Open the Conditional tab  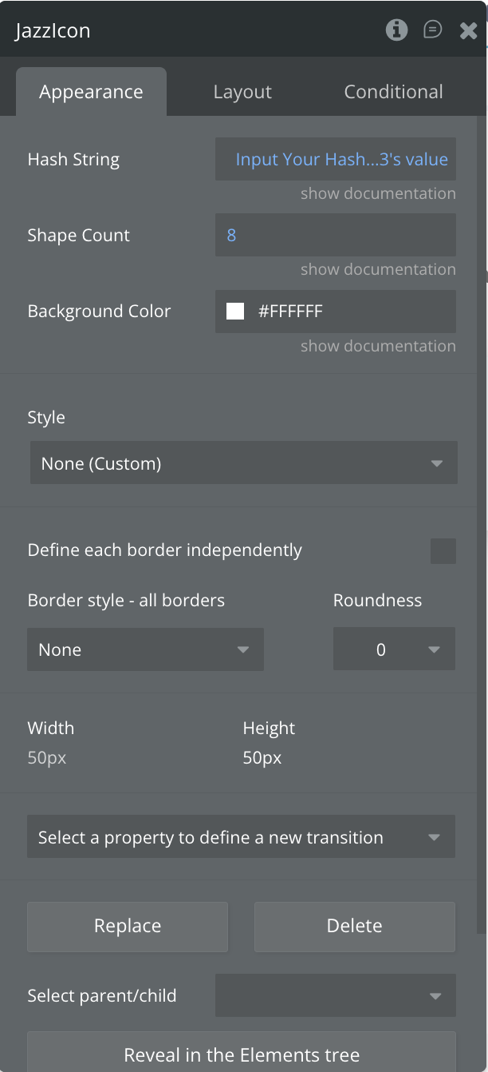[x=393, y=92]
